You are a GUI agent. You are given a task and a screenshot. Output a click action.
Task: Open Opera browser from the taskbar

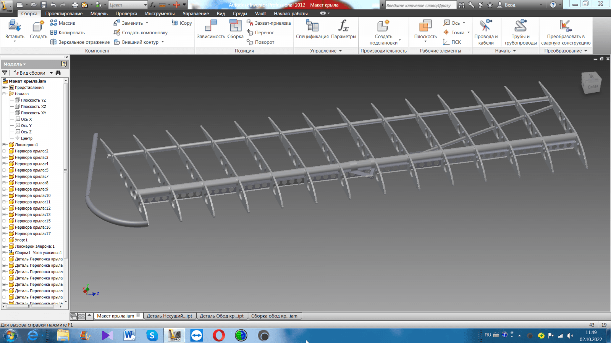pyautogui.click(x=219, y=335)
